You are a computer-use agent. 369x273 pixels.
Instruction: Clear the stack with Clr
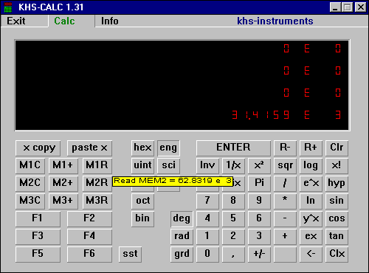[337, 148]
